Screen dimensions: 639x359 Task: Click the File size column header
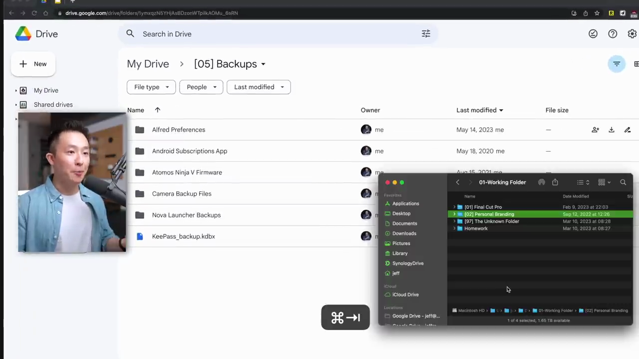pyautogui.click(x=557, y=110)
